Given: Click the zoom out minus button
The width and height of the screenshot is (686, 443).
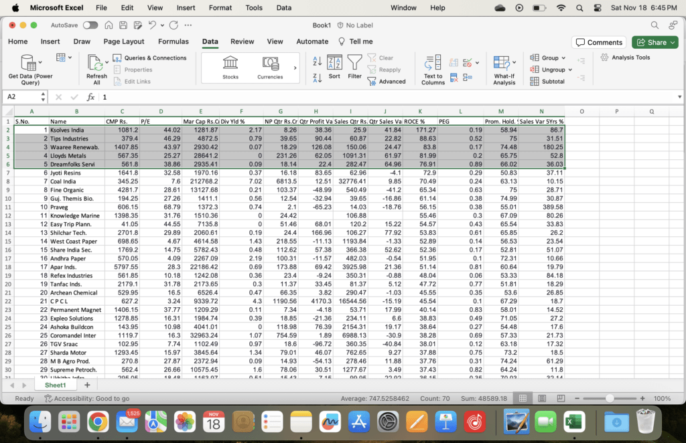Looking at the screenshot, I should pos(577,398).
